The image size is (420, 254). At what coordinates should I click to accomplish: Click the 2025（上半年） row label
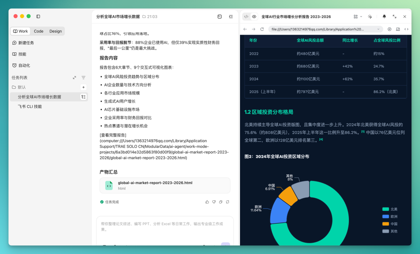(x=262, y=92)
